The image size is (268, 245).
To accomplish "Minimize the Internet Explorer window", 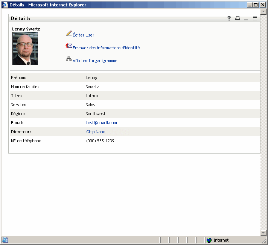I will [x=250, y=5].
